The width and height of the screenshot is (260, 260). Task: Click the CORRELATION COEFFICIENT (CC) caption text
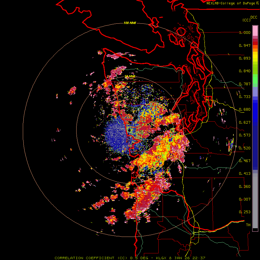click(91, 258)
